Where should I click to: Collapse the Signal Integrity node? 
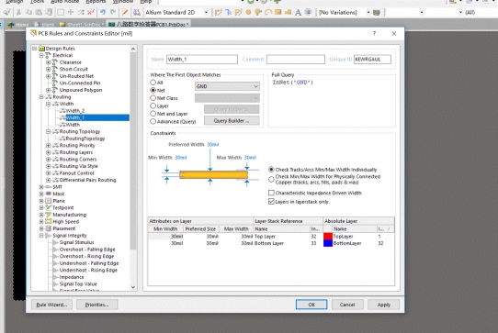point(41,236)
